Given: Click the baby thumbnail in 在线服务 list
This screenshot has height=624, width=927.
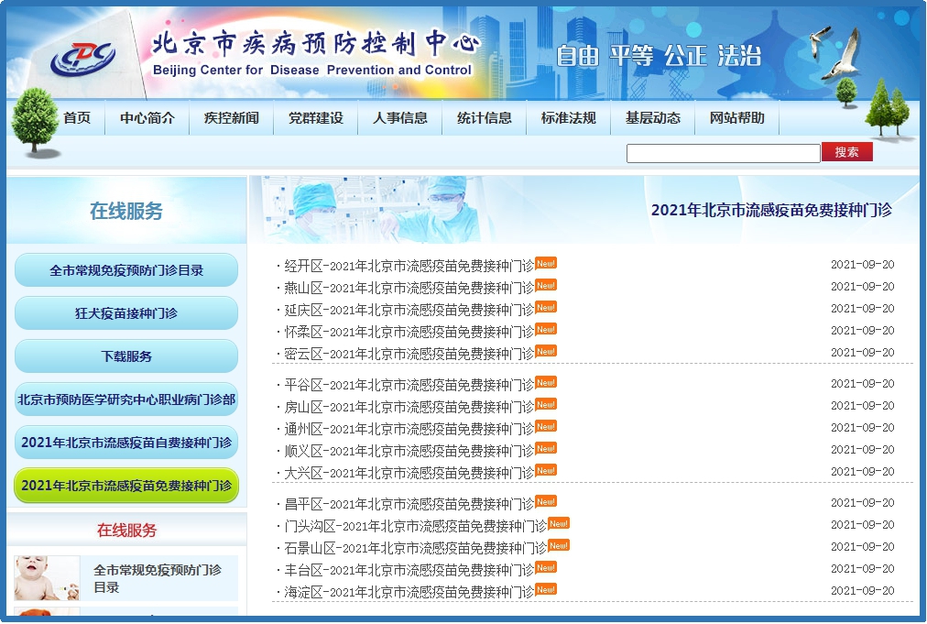Looking at the screenshot, I should tap(47, 578).
